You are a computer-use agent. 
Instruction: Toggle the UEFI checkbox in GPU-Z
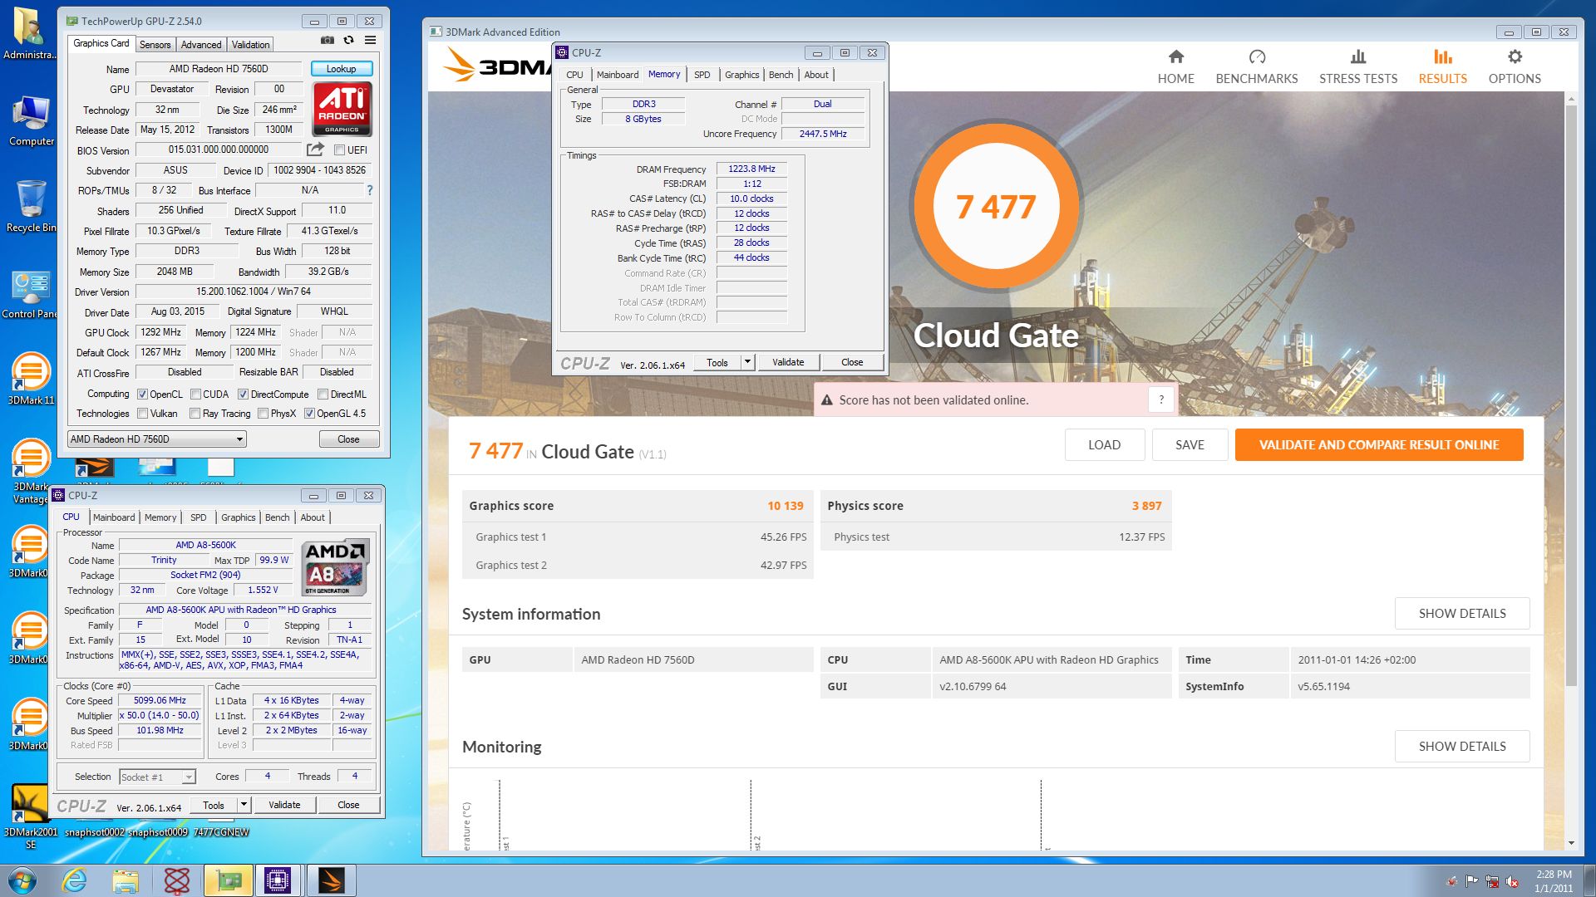pos(339,150)
